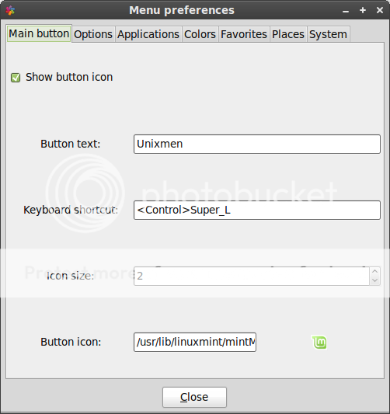Viewport: 390px width, 414px height.
Task: Open the Places tab
Action: pyautogui.click(x=288, y=34)
